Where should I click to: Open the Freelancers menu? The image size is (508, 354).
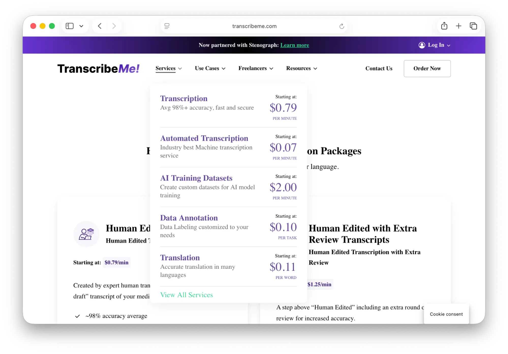pos(252,68)
